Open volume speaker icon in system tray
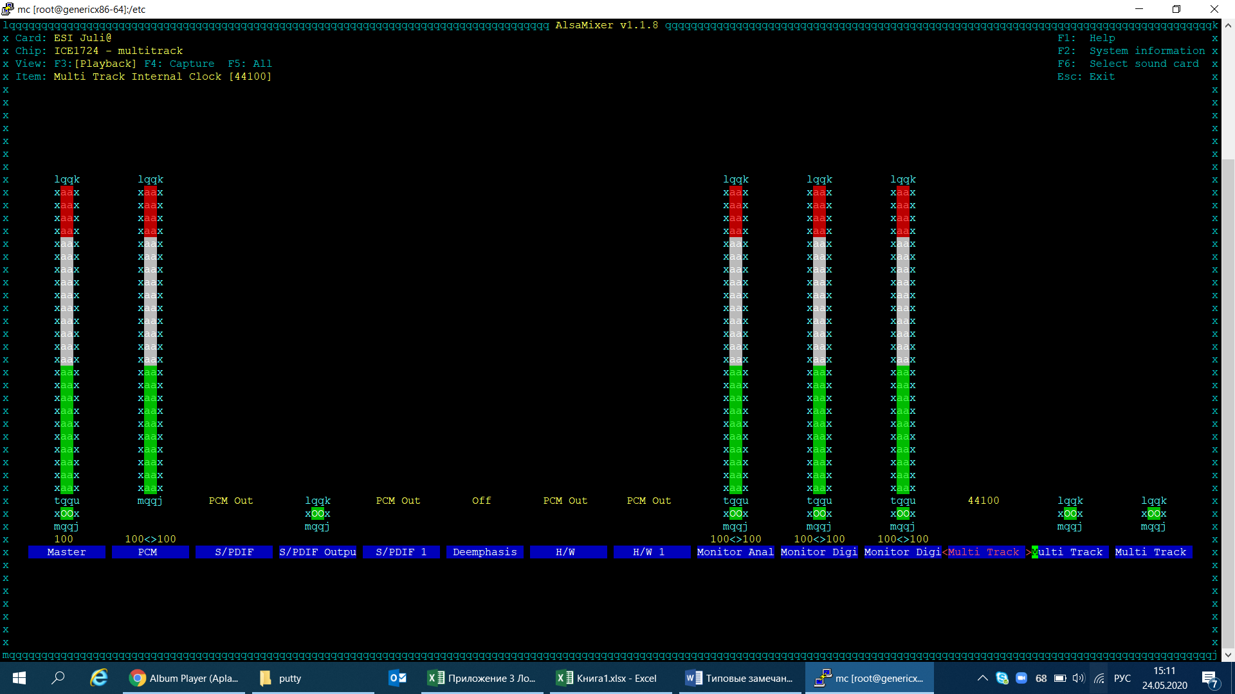Viewport: 1235px width, 694px height. point(1079,678)
